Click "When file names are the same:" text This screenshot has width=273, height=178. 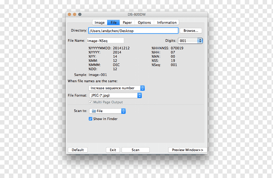point(93,81)
